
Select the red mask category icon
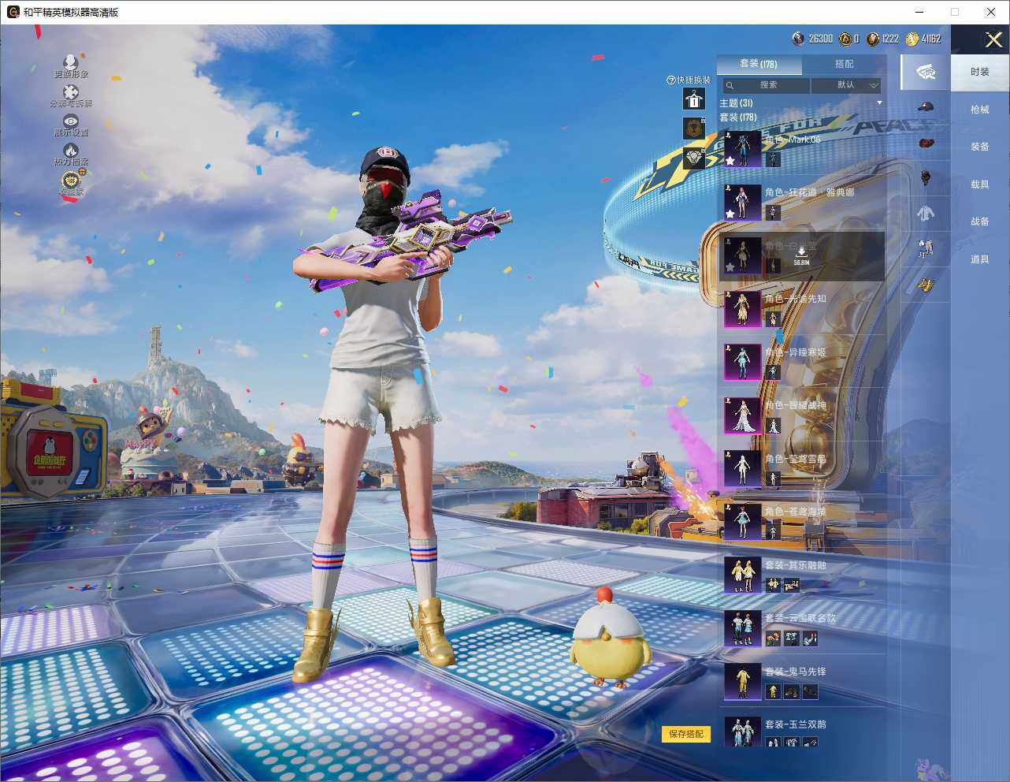[x=926, y=143]
